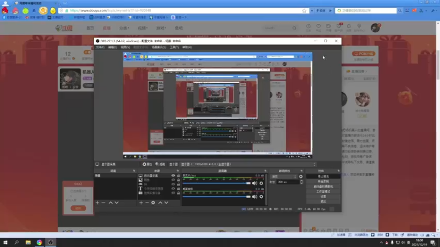
Task: Remove the selected scene with the minus icon
Action: (x=103, y=203)
